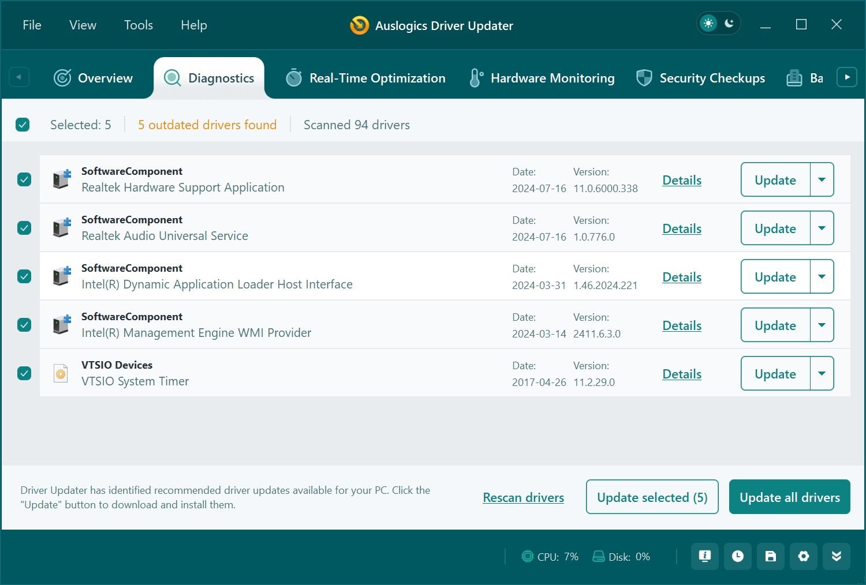This screenshot has width=866, height=585.
Task: Uncheck Intel Management Engine WMI Provider checkbox
Action: point(24,325)
